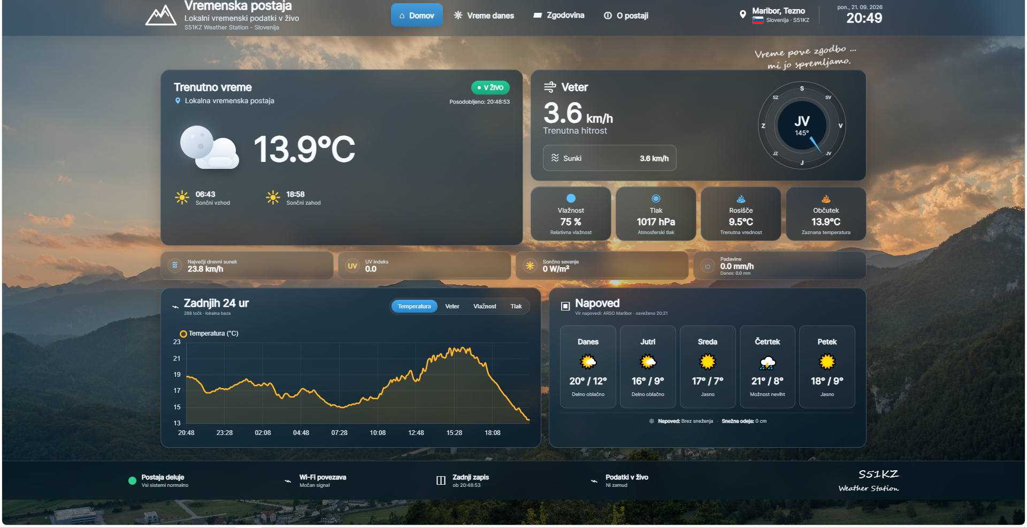The width and height of the screenshot is (1027, 528).
Task: Click the Padavine precipitation icon
Action: tap(708, 266)
